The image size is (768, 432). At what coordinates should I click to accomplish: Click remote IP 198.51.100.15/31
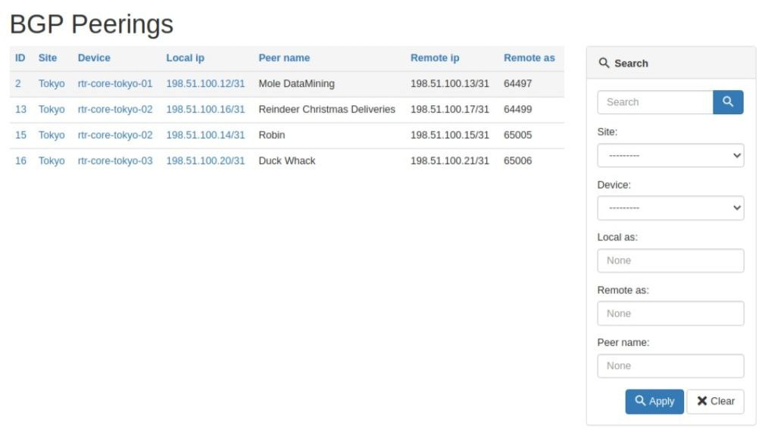(x=450, y=135)
